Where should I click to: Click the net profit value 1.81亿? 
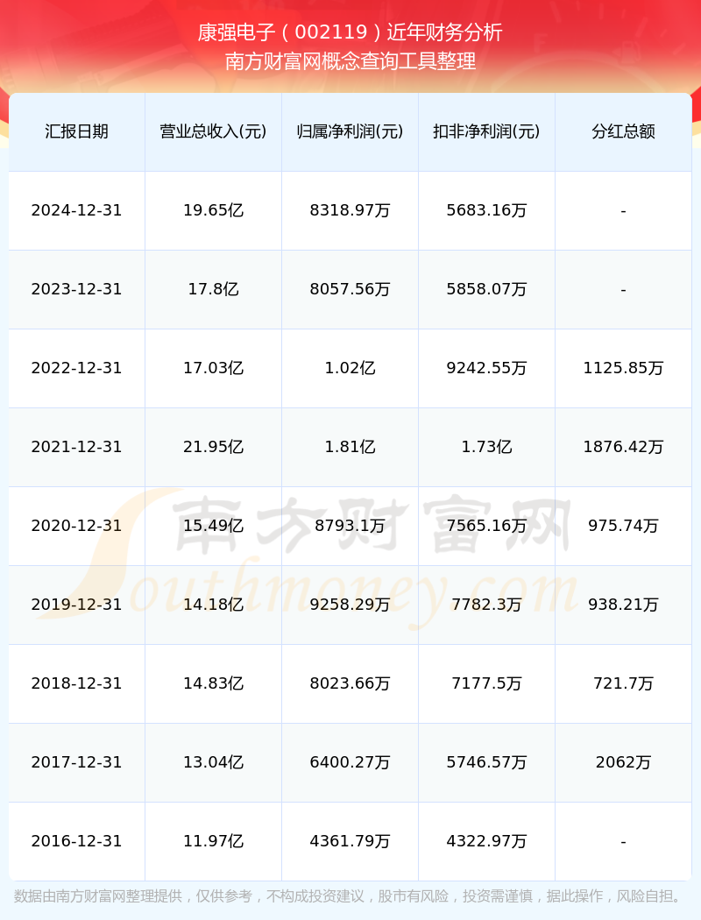[350, 447]
